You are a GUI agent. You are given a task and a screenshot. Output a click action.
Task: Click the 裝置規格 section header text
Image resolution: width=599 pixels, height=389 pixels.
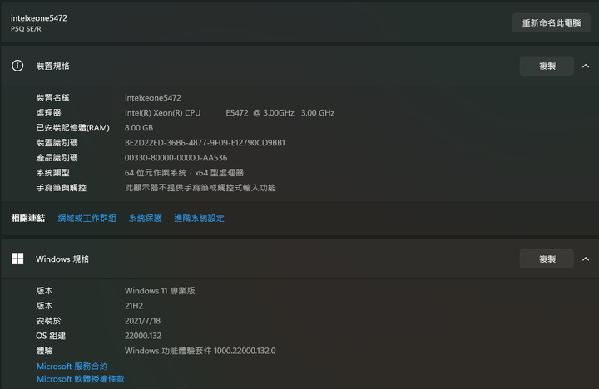(52, 66)
